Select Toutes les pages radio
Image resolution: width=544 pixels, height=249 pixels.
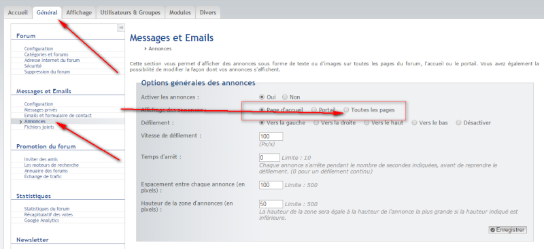[346, 110]
